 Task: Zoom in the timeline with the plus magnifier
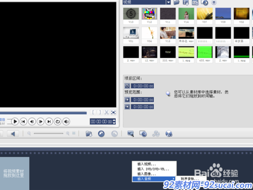tap(68, 134)
